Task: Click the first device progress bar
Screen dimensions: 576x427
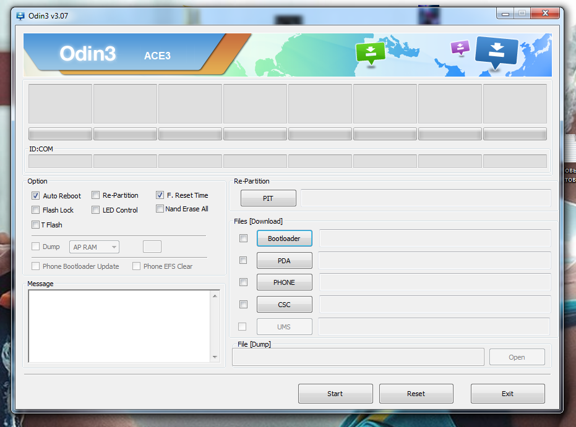Action: (60, 134)
